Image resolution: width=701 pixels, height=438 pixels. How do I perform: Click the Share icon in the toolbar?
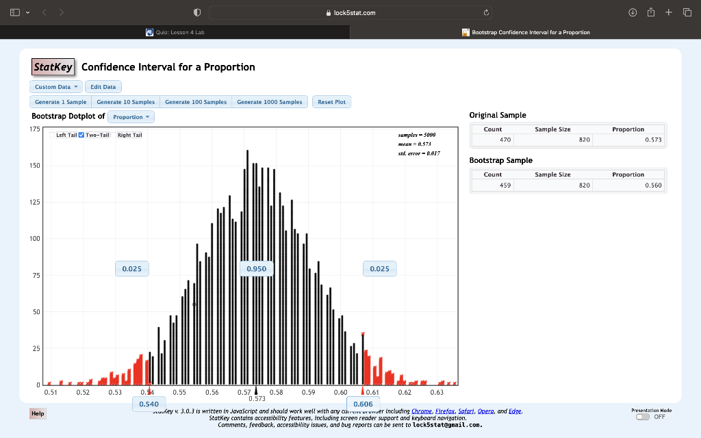pyautogui.click(x=650, y=12)
